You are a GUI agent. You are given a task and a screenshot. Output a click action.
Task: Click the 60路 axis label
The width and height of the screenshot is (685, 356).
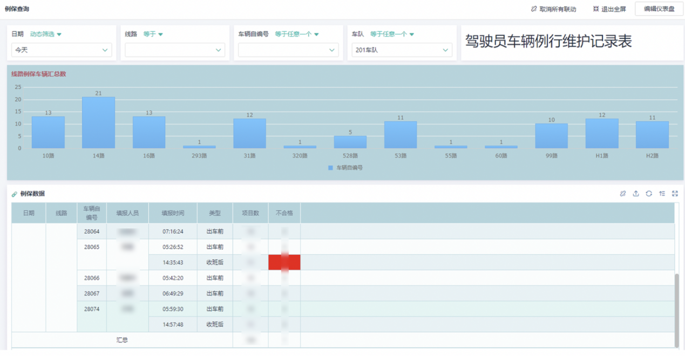[501, 156]
